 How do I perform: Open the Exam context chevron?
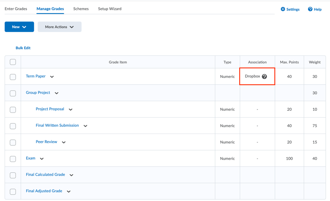[x=42, y=159]
